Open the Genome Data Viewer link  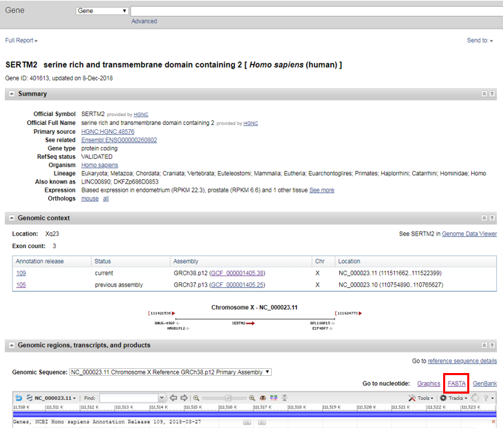pyautogui.click(x=469, y=234)
